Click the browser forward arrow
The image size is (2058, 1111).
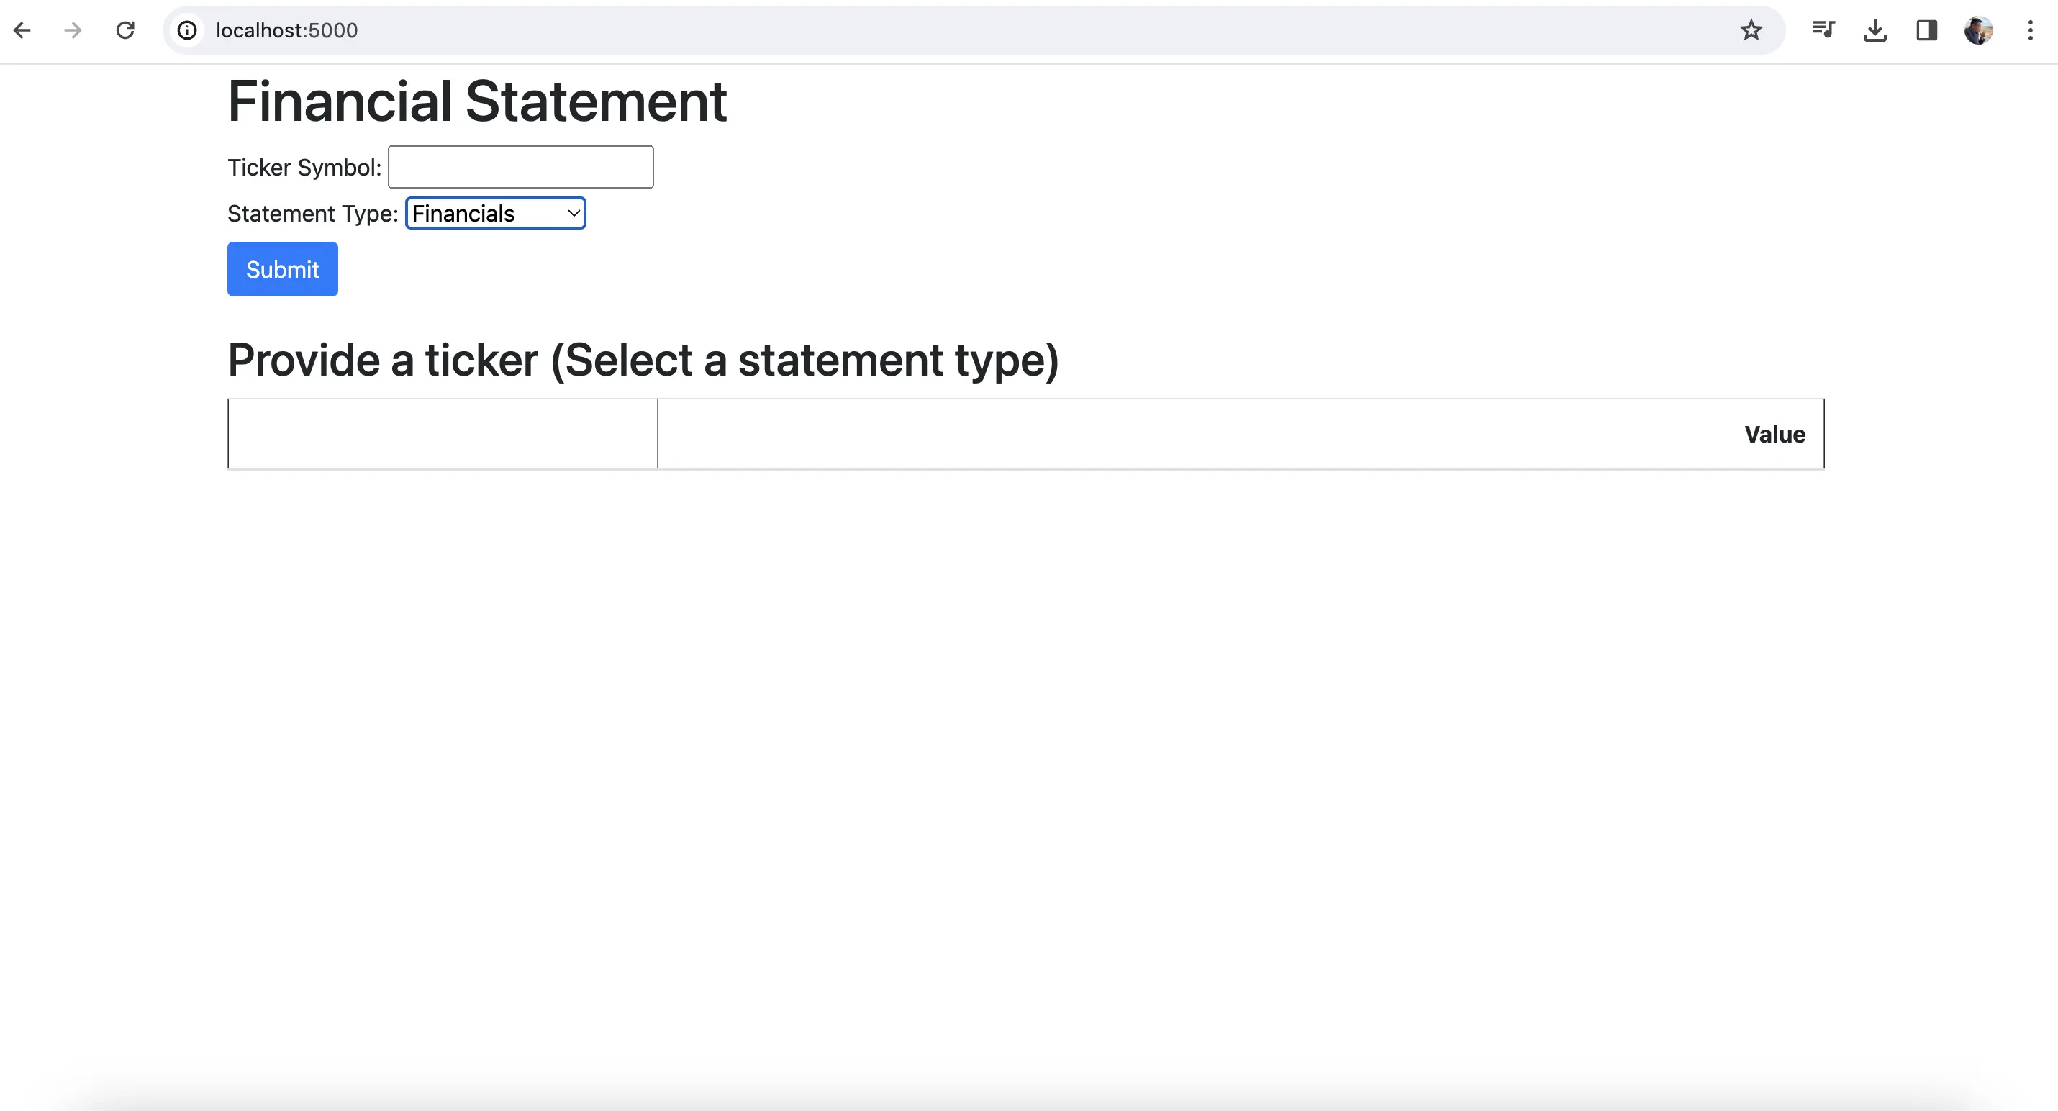[73, 30]
